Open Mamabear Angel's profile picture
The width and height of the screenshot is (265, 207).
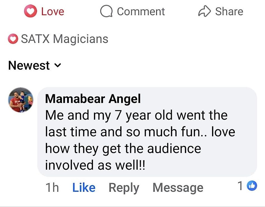[21, 100]
